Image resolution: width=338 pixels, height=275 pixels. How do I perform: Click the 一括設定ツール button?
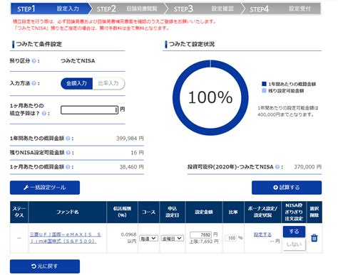45,188
